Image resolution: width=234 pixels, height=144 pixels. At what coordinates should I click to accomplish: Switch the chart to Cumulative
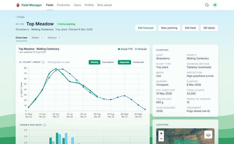coord(108,62)
